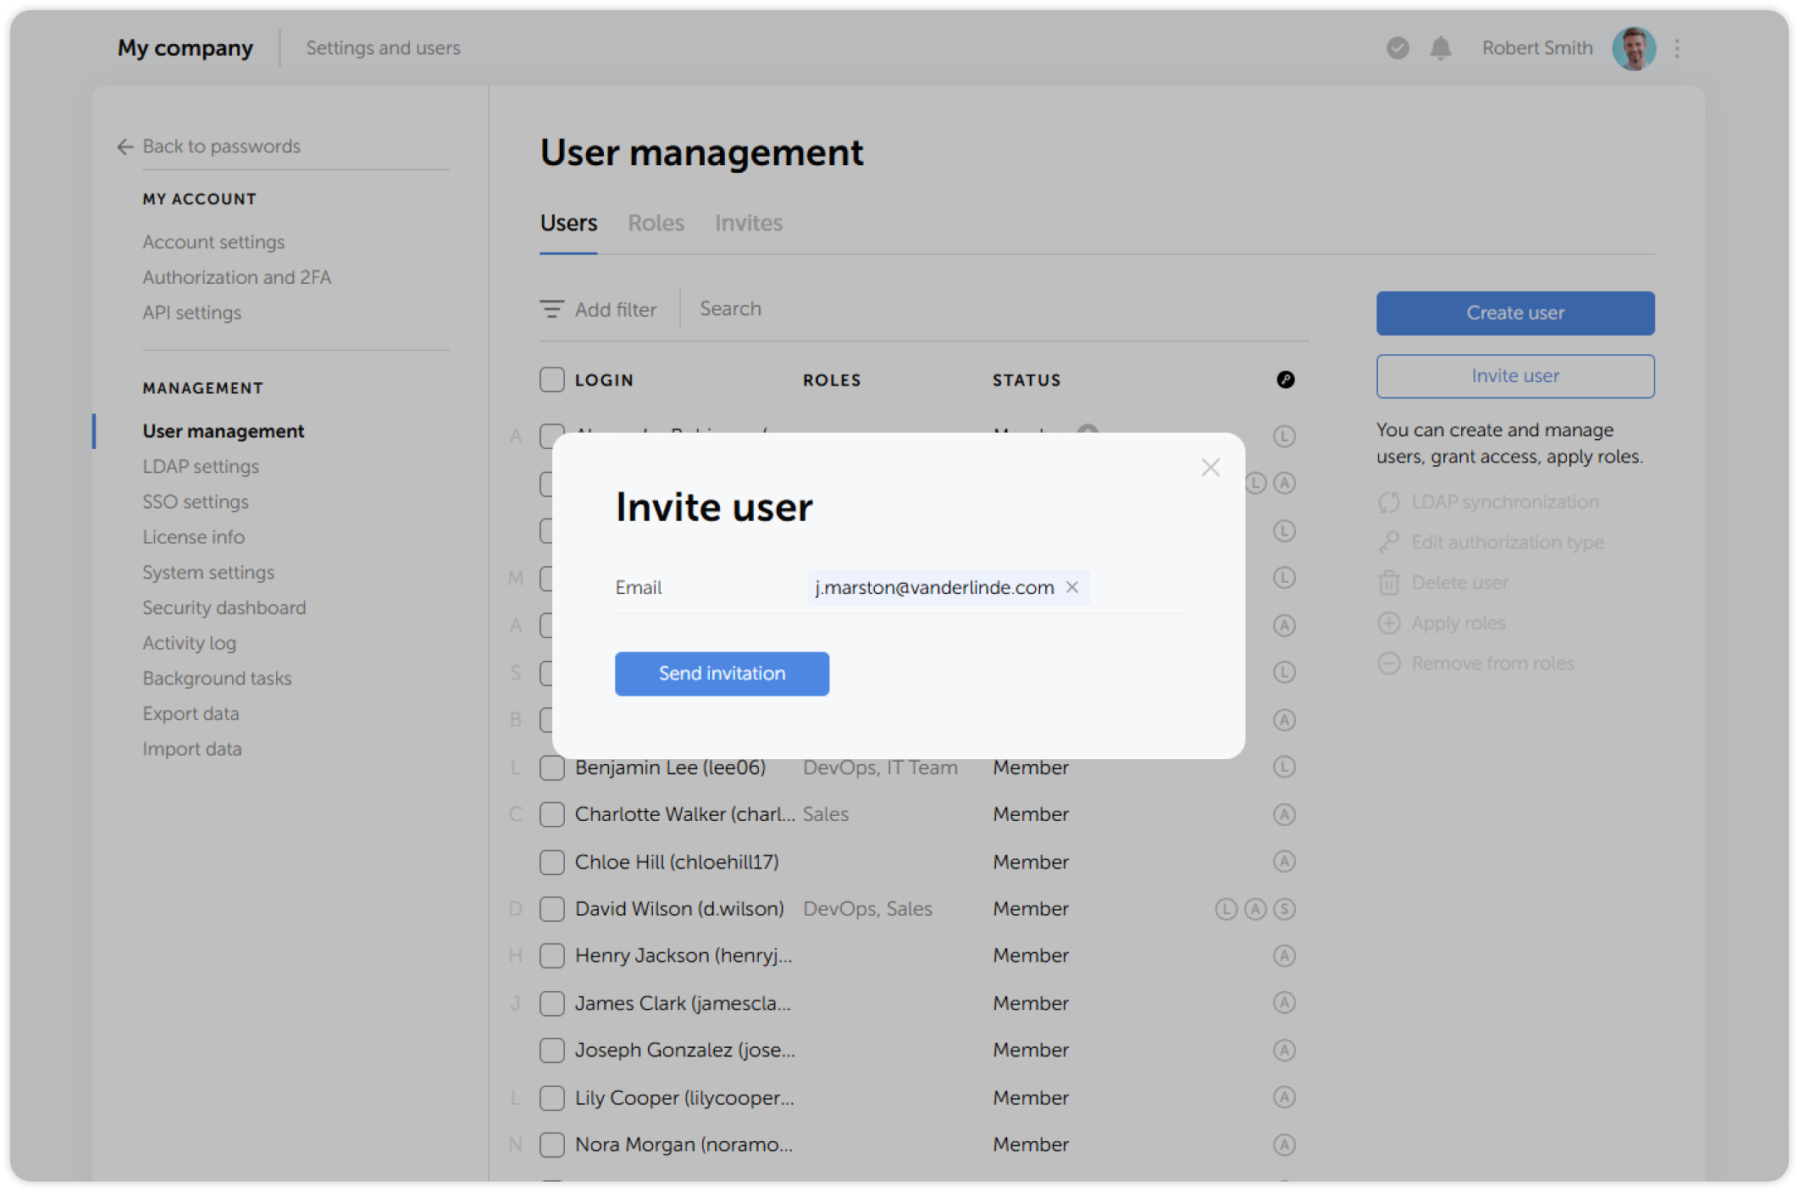Image resolution: width=1799 pixels, height=1192 pixels.
Task: Select the checkbox for David Wilson
Action: [x=551, y=908]
